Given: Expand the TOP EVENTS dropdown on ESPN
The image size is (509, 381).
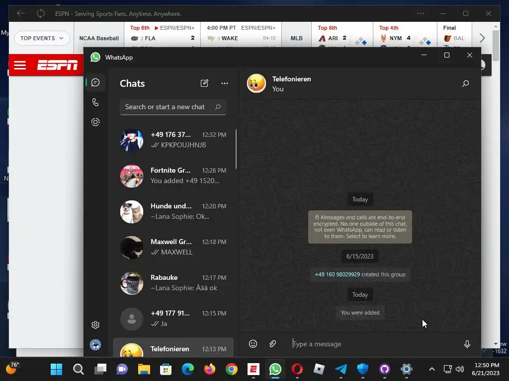Looking at the screenshot, I should pos(42,38).
